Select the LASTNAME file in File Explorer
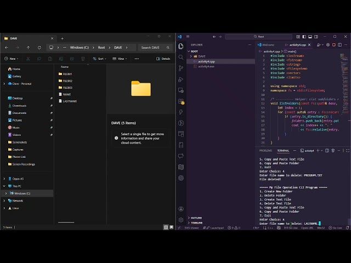 (67, 101)
